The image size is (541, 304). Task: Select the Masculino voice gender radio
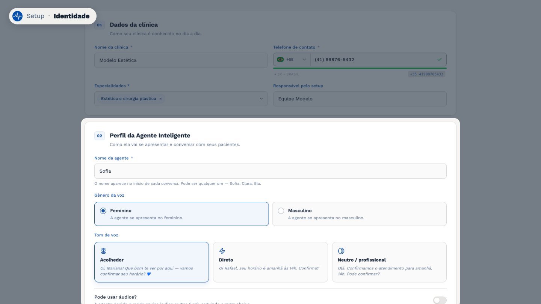(281, 211)
